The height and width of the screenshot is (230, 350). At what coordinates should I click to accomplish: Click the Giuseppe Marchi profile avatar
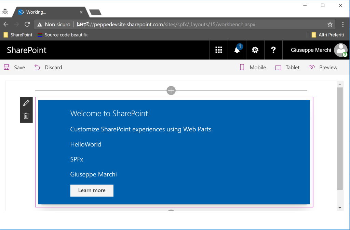tap(340, 50)
